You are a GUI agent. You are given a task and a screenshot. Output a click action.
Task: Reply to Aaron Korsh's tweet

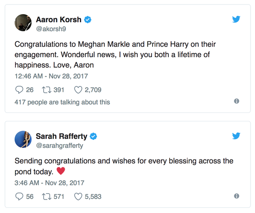coord(19,90)
